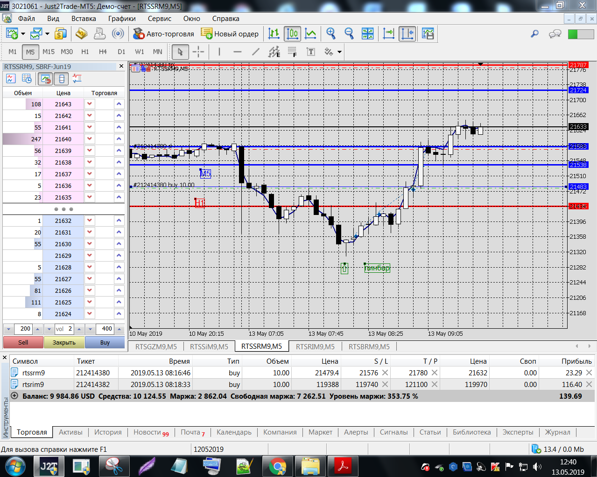This screenshot has width=597, height=477.
Task: Switch chart to line graph mode
Action: [x=310, y=34]
